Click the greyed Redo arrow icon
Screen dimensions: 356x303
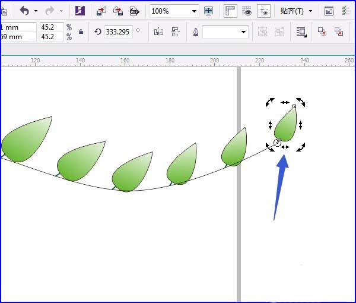coord(50,11)
